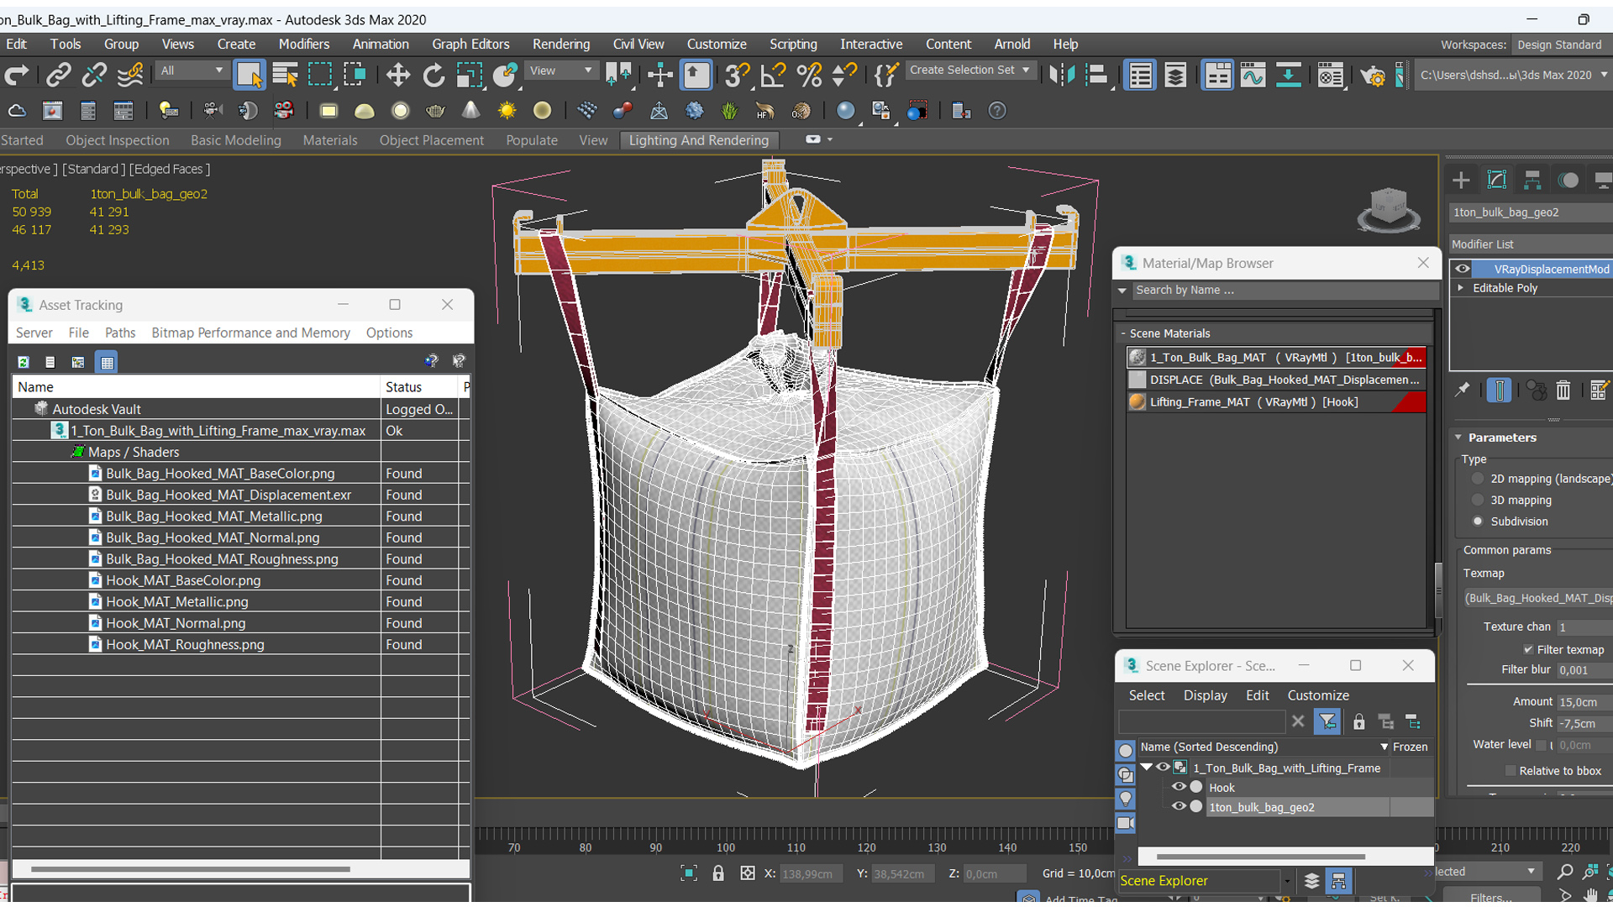The height and width of the screenshot is (907, 1613).
Task: Enable Water level checkbox
Action: (1541, 745)
